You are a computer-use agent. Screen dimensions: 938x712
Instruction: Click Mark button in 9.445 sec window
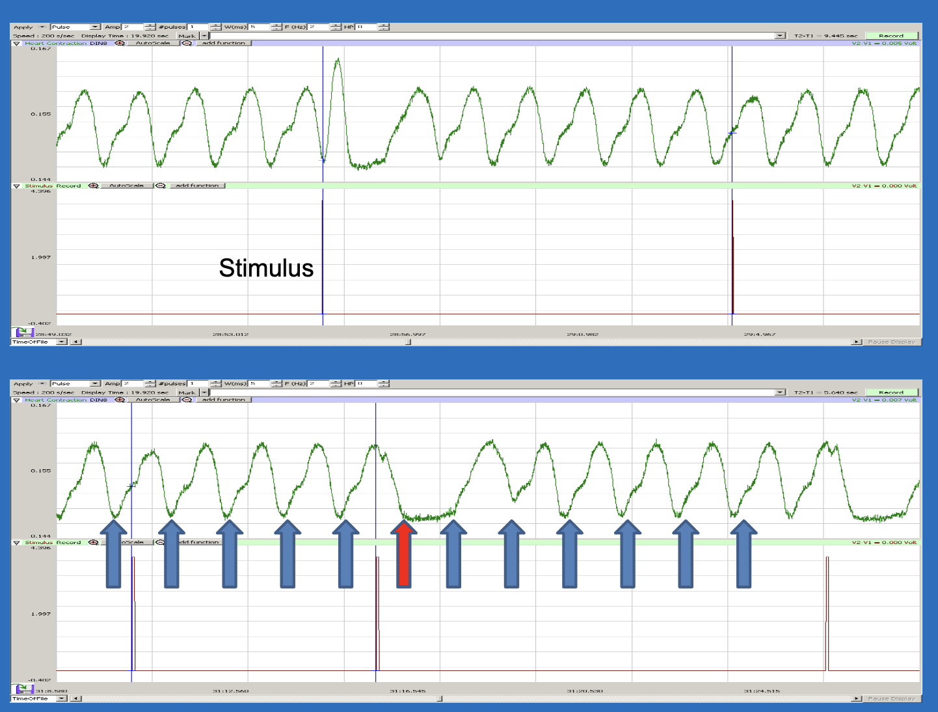(x=187, y=36)
